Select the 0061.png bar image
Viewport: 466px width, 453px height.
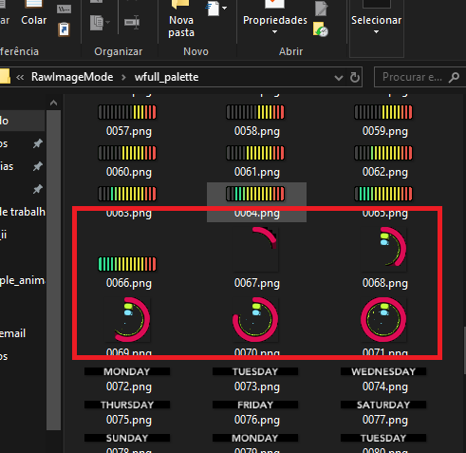[255, 153]
